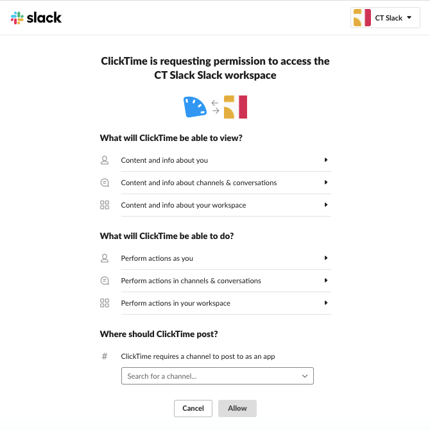The width and height of the screenshot is (430, 430).
Task: Click the Slack logo in the header
Action: pos(36,18)
